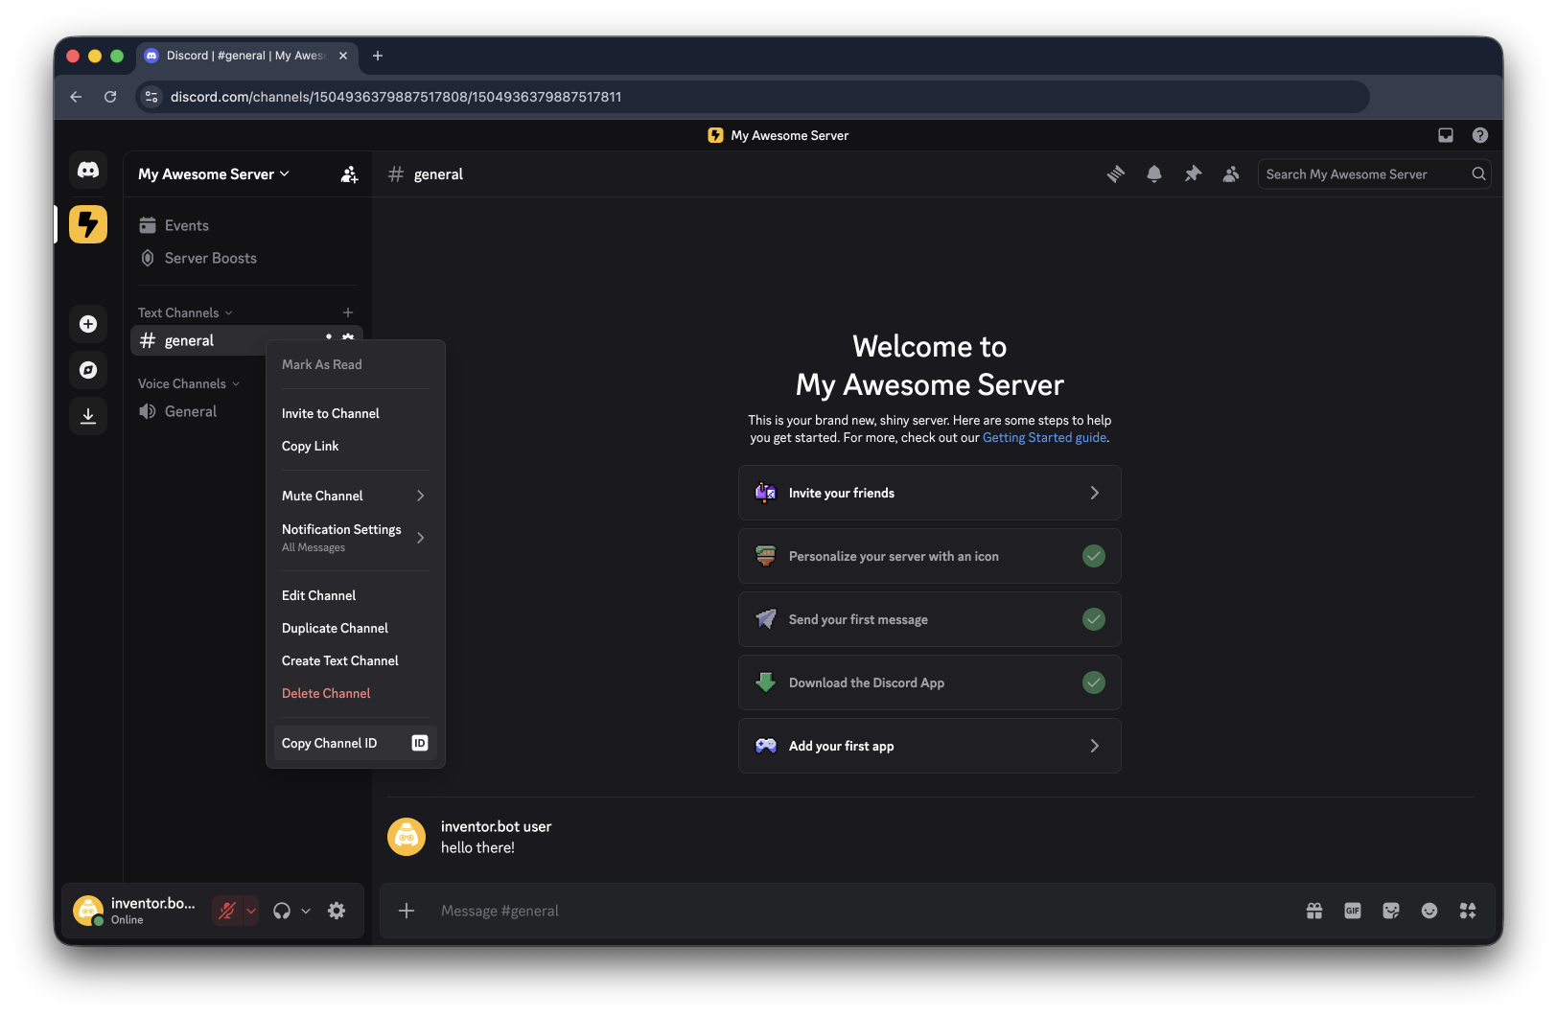Collapse the Text Channels category
Image resolution: width=1557 pixels, height=1017 pixels.
(185, 312)
